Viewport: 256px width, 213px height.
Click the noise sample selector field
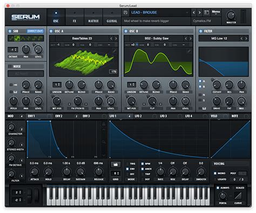pos(26,73)
